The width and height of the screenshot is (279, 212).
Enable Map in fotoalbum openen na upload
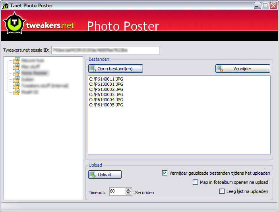pos(195,182)
